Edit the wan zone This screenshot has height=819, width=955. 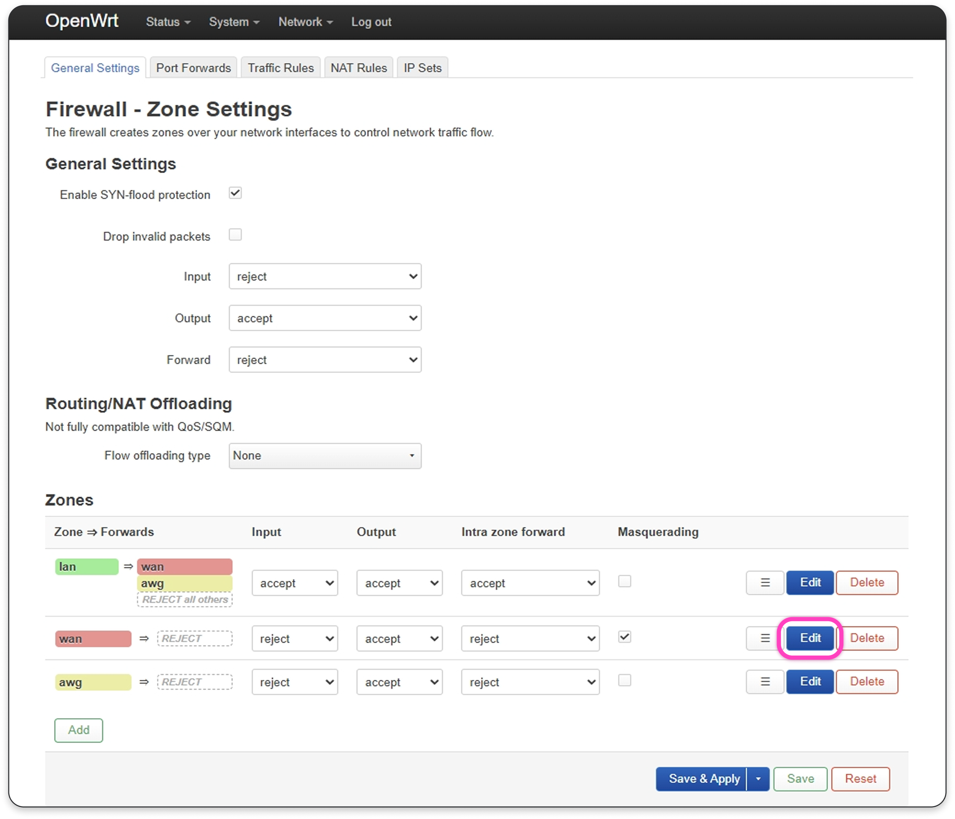coord(810,638)
